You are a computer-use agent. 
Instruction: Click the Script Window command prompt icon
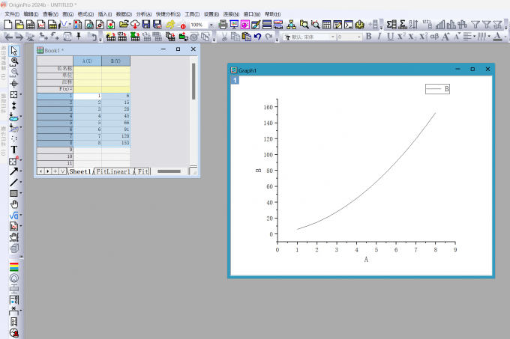349,25
